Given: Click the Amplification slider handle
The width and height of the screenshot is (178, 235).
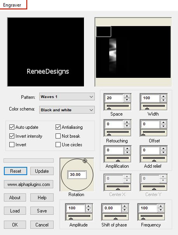Looking at the screenshot, I should 118,161.
